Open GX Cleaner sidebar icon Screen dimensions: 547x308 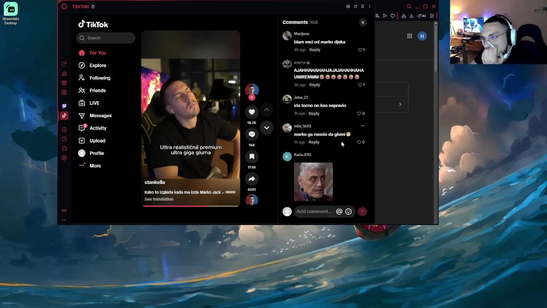[64, 74]
